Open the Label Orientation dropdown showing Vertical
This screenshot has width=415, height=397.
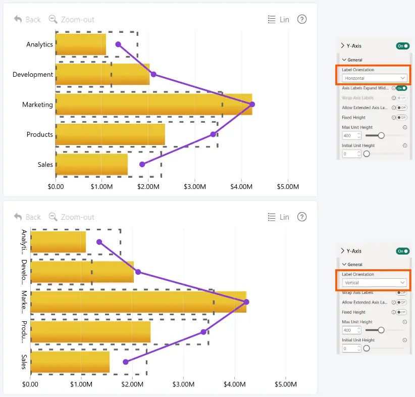point(375,283)
